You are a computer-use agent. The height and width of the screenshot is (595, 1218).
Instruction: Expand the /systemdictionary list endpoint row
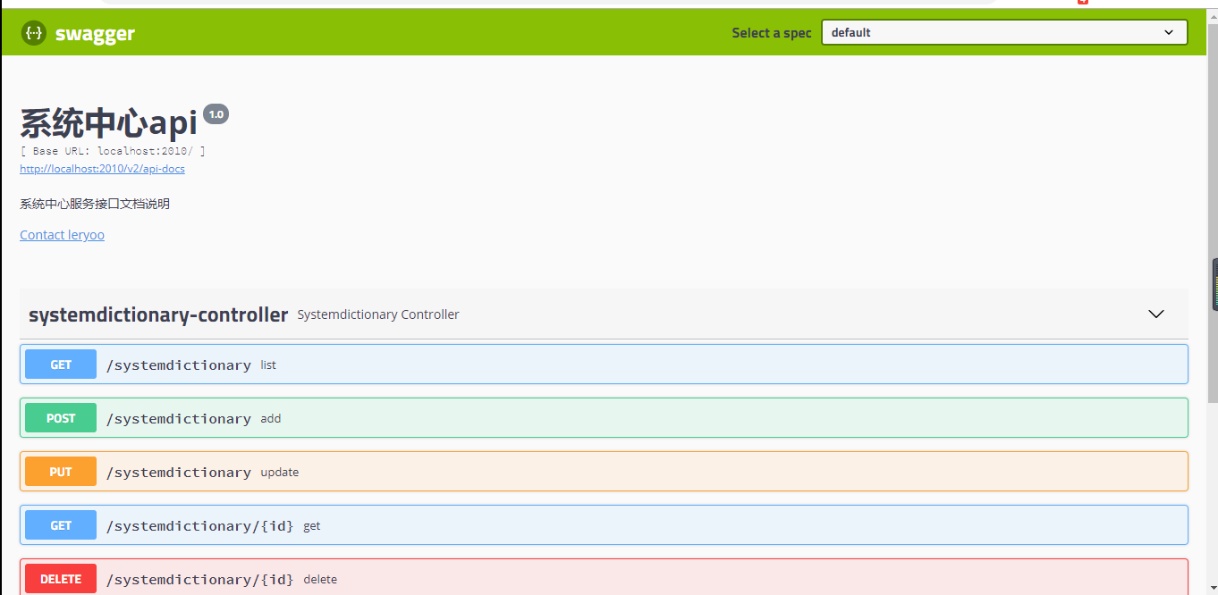(626, 365)
